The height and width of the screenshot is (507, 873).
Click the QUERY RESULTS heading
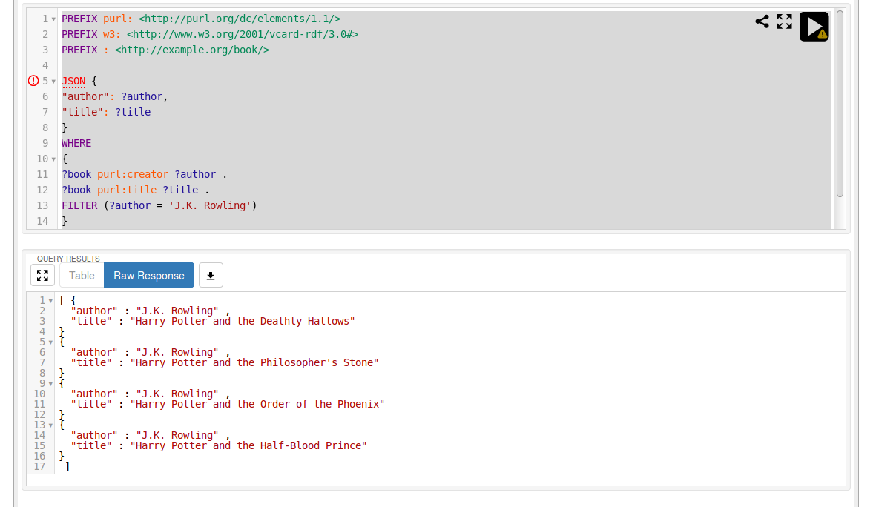pyautogui.click(x=68, y=259)
